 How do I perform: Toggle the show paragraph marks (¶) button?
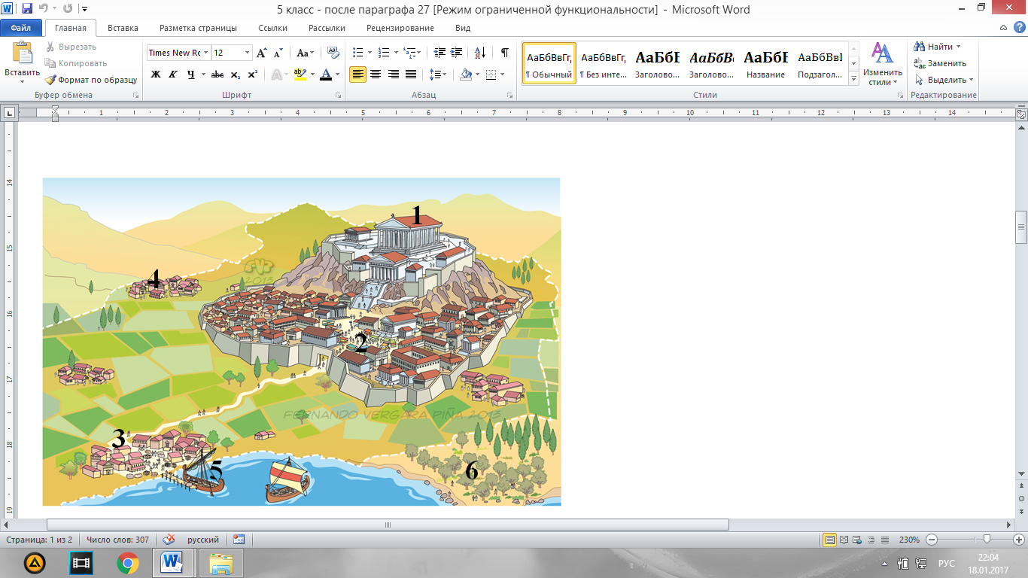tap(504, 53)
